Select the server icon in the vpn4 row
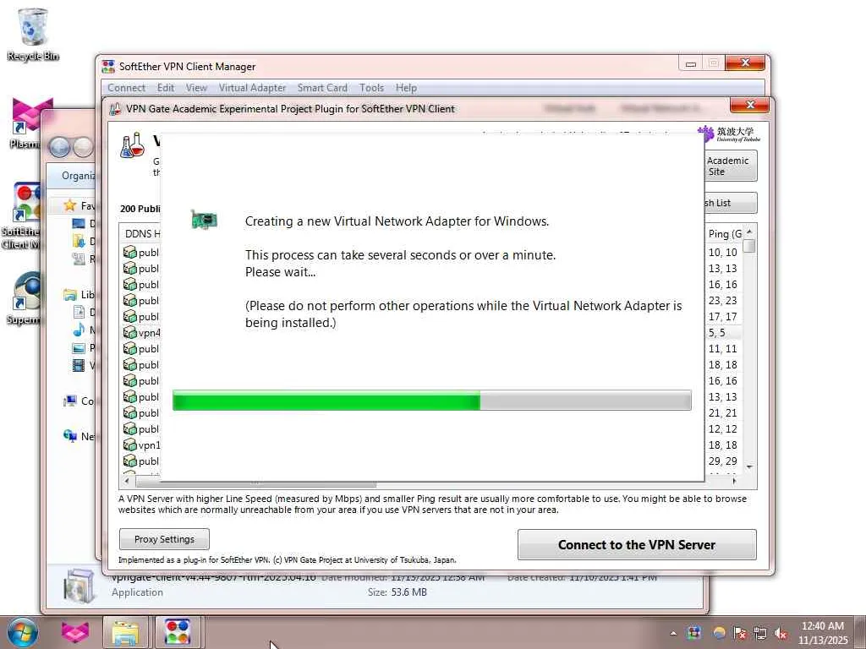 tap(129, 333)
